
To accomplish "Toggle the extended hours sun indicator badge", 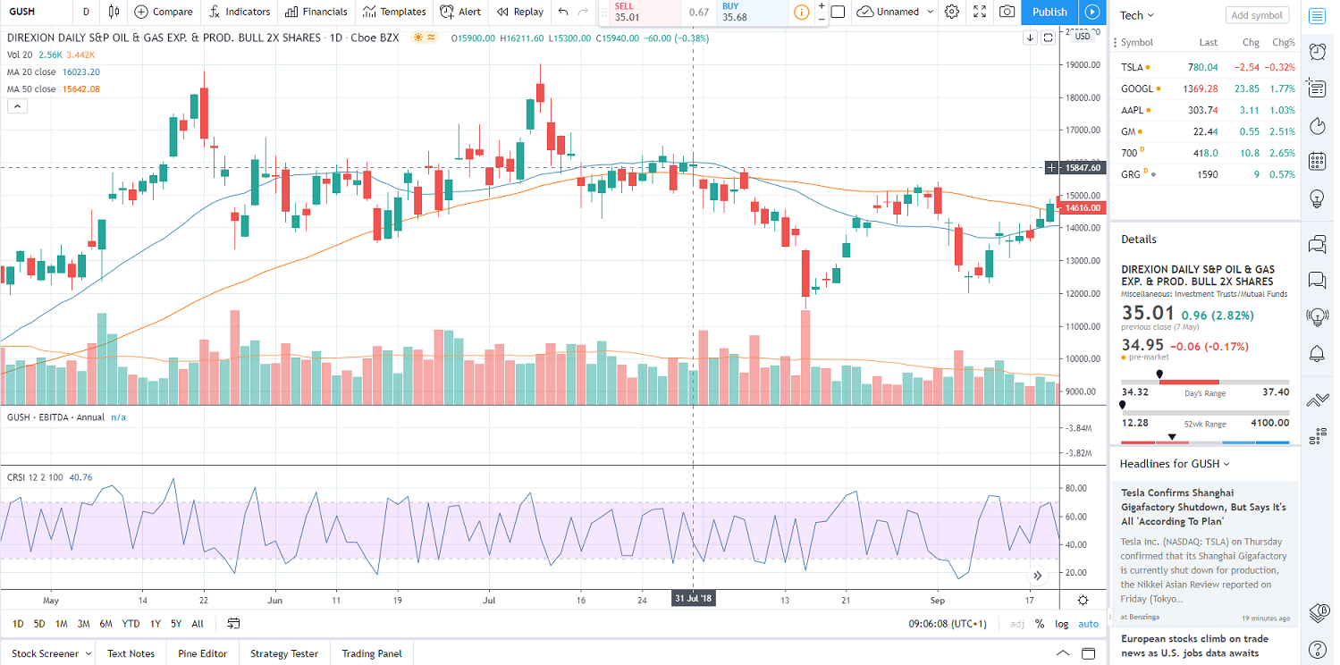I will 418,38.
